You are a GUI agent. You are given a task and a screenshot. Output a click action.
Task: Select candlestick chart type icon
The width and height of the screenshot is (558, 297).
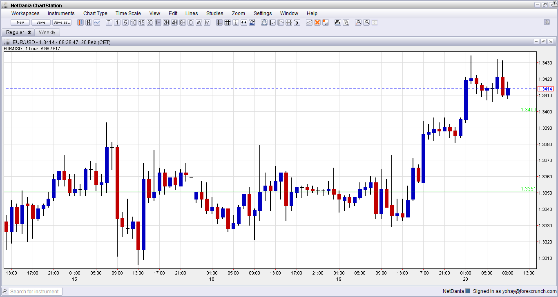tap(80, 22)
